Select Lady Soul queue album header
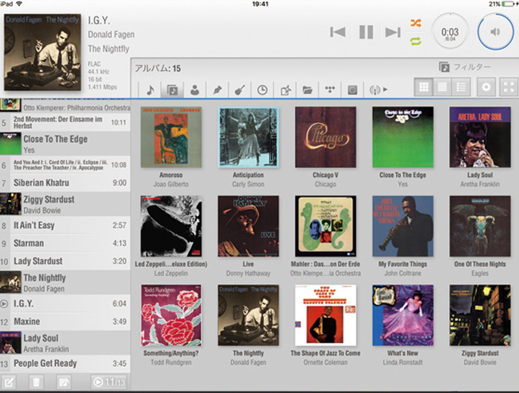 66,343
